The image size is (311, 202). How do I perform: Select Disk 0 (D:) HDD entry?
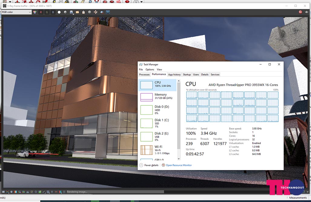157,110
